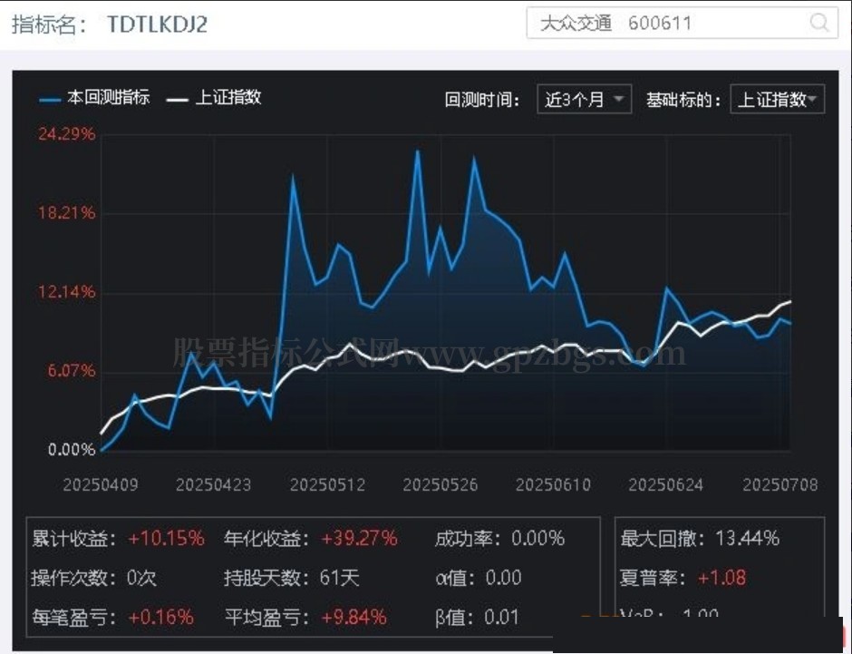Click the 20250526 date axis label
852x654 pixels.
[440, 485]
